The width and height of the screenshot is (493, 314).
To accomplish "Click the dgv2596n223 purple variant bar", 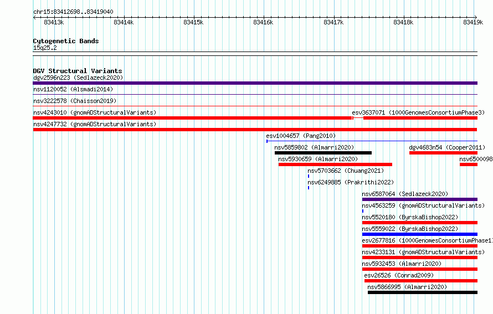I will 255,83.
